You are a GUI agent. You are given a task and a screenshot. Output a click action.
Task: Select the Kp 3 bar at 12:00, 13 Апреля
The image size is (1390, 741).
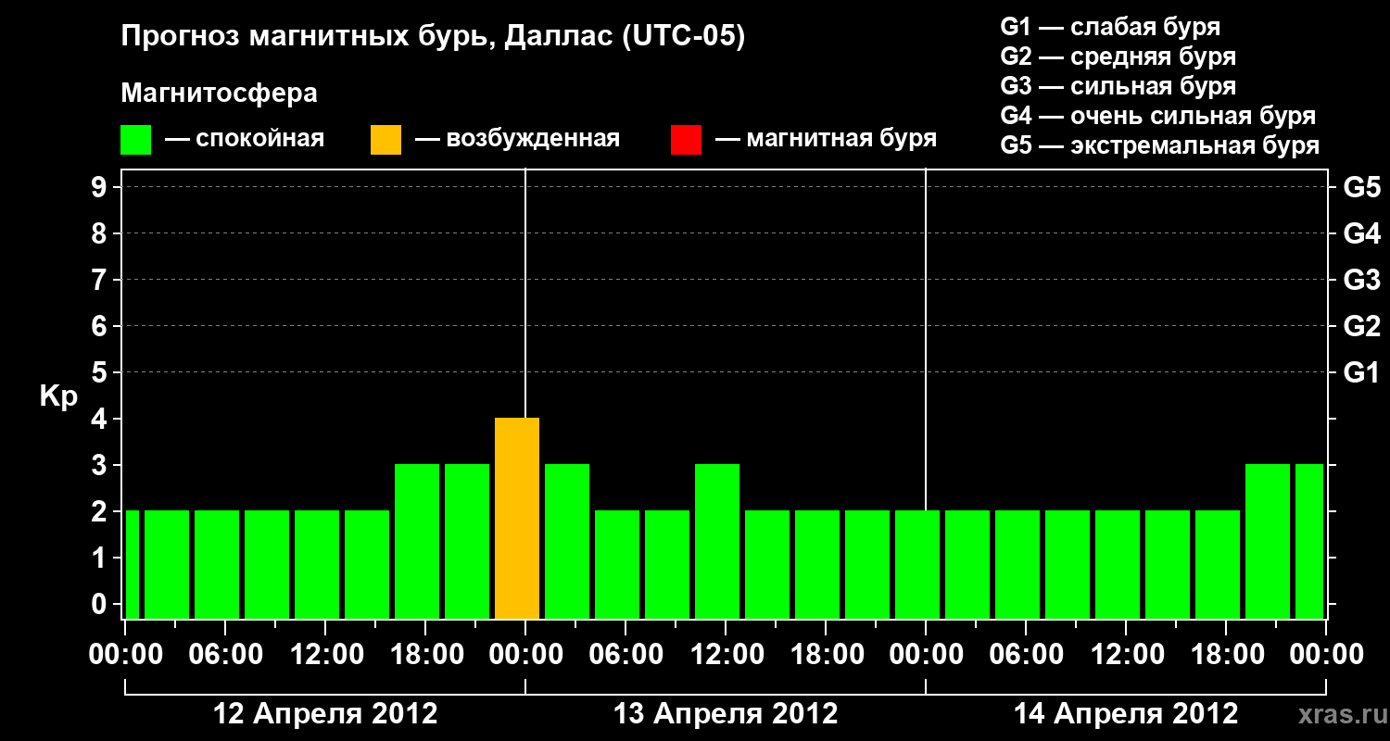pyautogui.click(x=717, y=542)
